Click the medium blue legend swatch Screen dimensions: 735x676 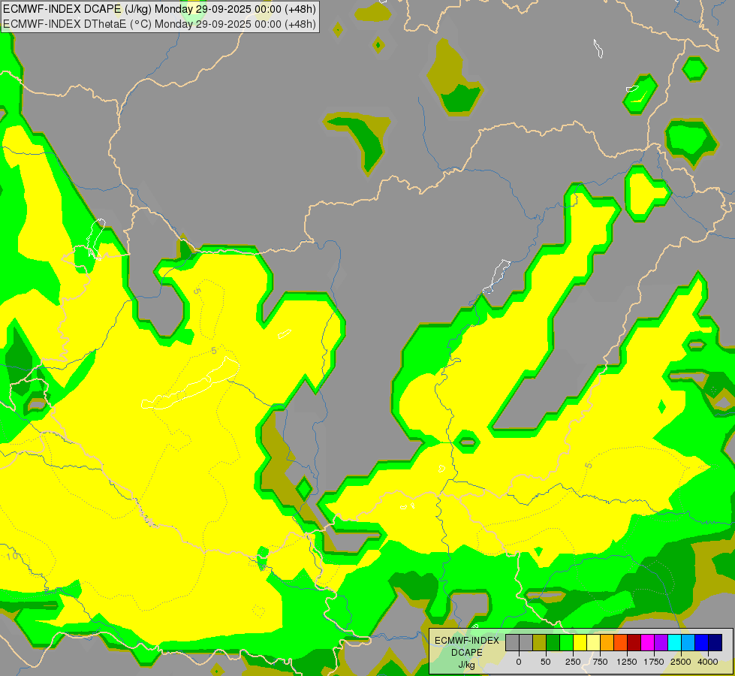(x=702, y=642)
